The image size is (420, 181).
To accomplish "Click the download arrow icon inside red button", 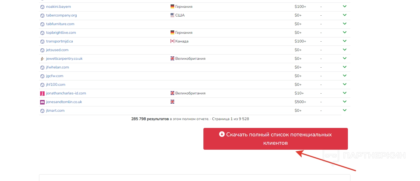I will [x=222, y=134].
